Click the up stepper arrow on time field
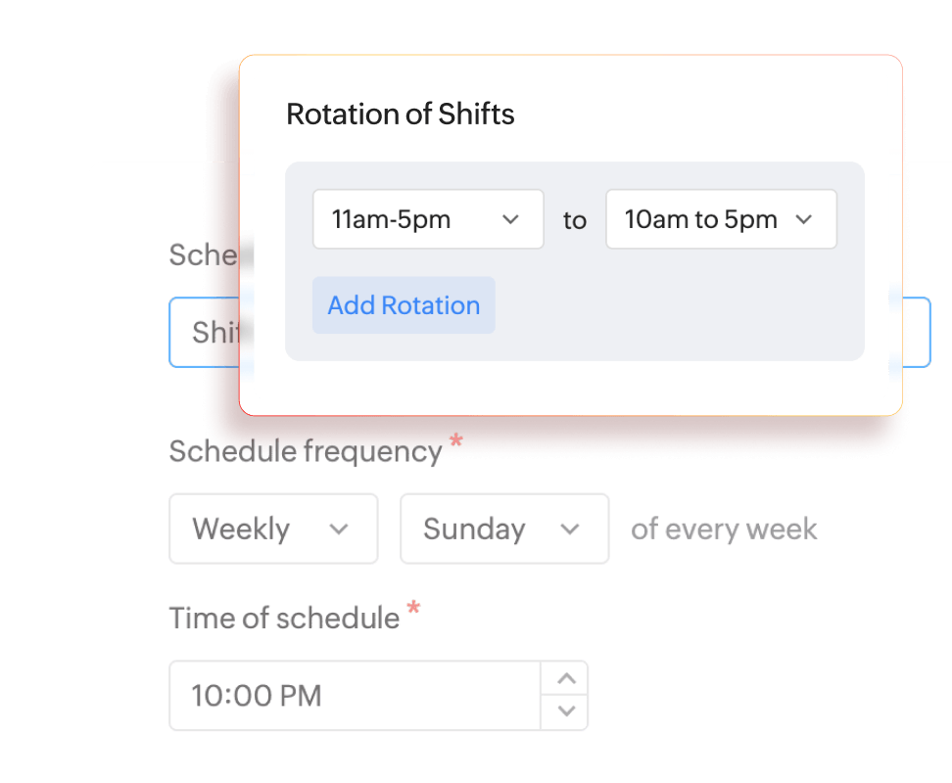The height and width of the screenshot is (783, 952). (x=564, y=678)
